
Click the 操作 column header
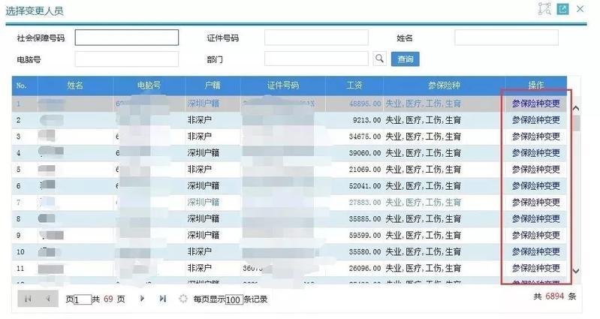(535, 86)
